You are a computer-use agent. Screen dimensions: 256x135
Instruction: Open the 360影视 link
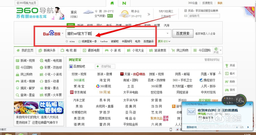(x=103, y=86)
